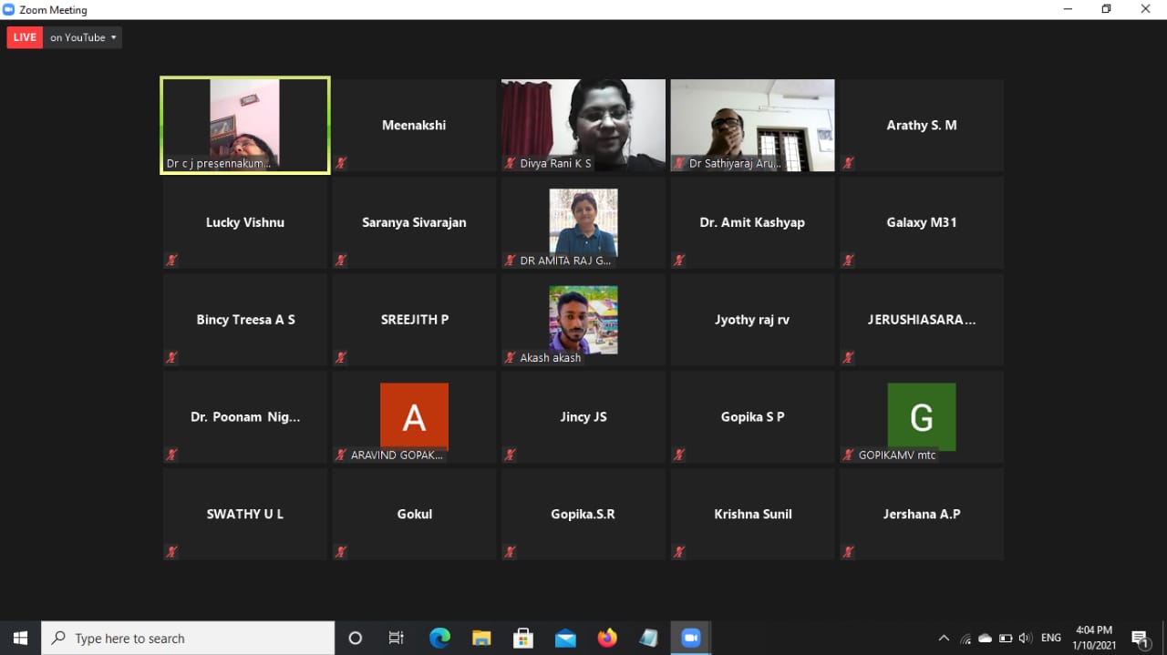The width and height of the screenshot is (1167, 655).
Task: Open the Mail app in the taskbar
Action: click(x=565, y=639)
